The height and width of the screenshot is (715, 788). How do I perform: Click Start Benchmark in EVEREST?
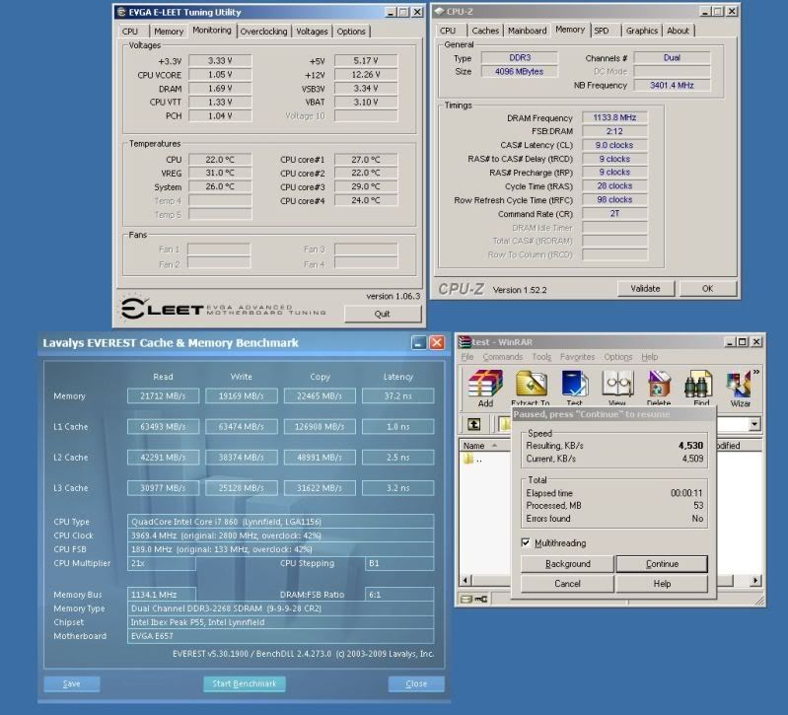pyautogui.click(x=245, y=683)
